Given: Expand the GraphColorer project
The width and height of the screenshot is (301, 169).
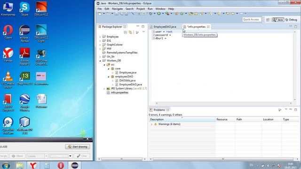Looking at the screenshot, I should point(100,45).
